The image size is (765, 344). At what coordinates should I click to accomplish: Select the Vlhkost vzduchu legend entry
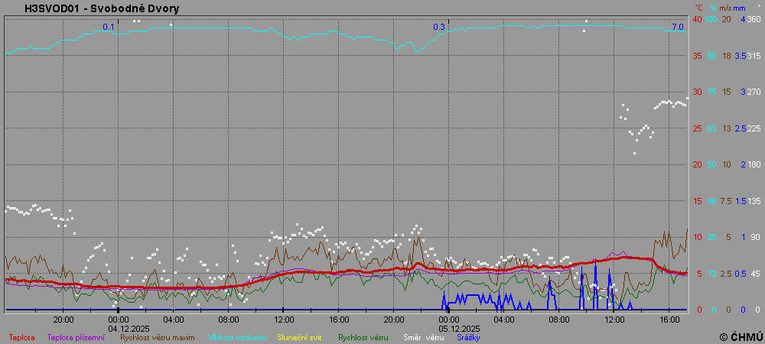tap(235, 336)
